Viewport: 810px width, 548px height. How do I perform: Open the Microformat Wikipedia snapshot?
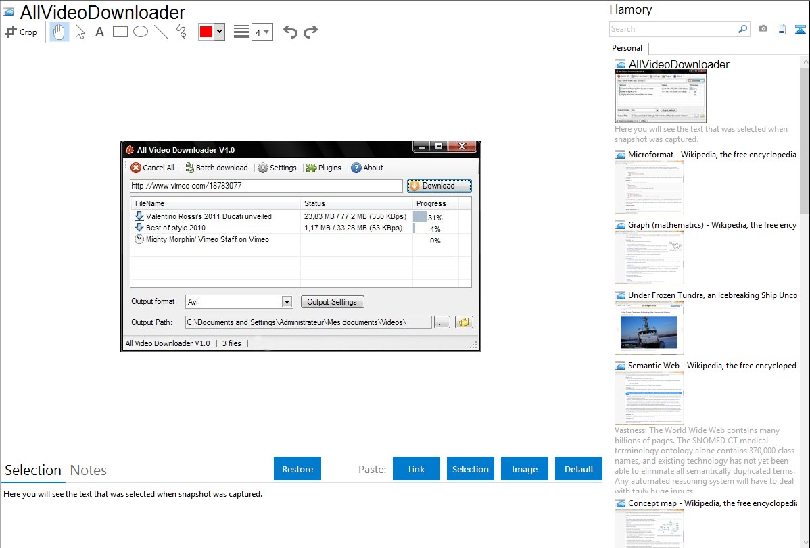(649, 187)
